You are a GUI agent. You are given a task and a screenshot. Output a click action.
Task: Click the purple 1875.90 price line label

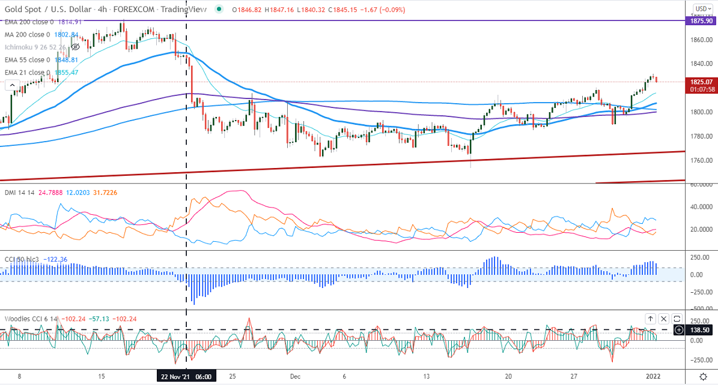click(x=701, y=21)
